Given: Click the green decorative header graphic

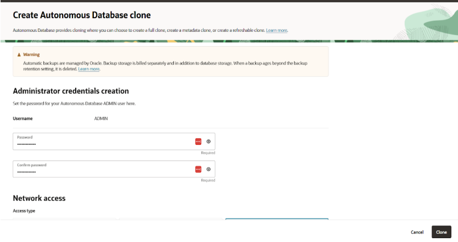Looking at the screenshot, I should pyautogui.click(x=429, y=22).
